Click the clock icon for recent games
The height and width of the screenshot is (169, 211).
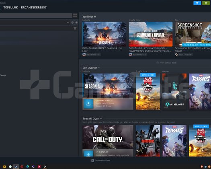pyautogui.click(x=72, y=23)
